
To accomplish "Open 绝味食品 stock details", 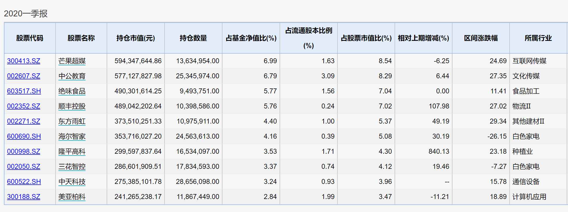I will pyautogui.click(x=72, y=91).
